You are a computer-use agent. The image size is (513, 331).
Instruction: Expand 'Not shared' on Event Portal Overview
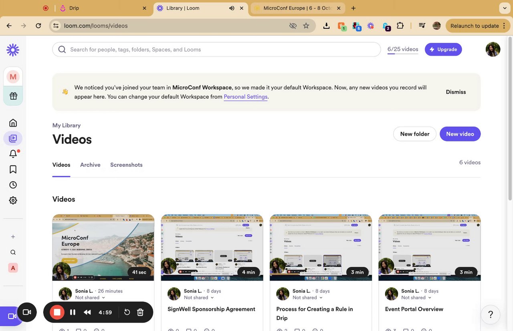pyautogui.click(x=416, y=298)
